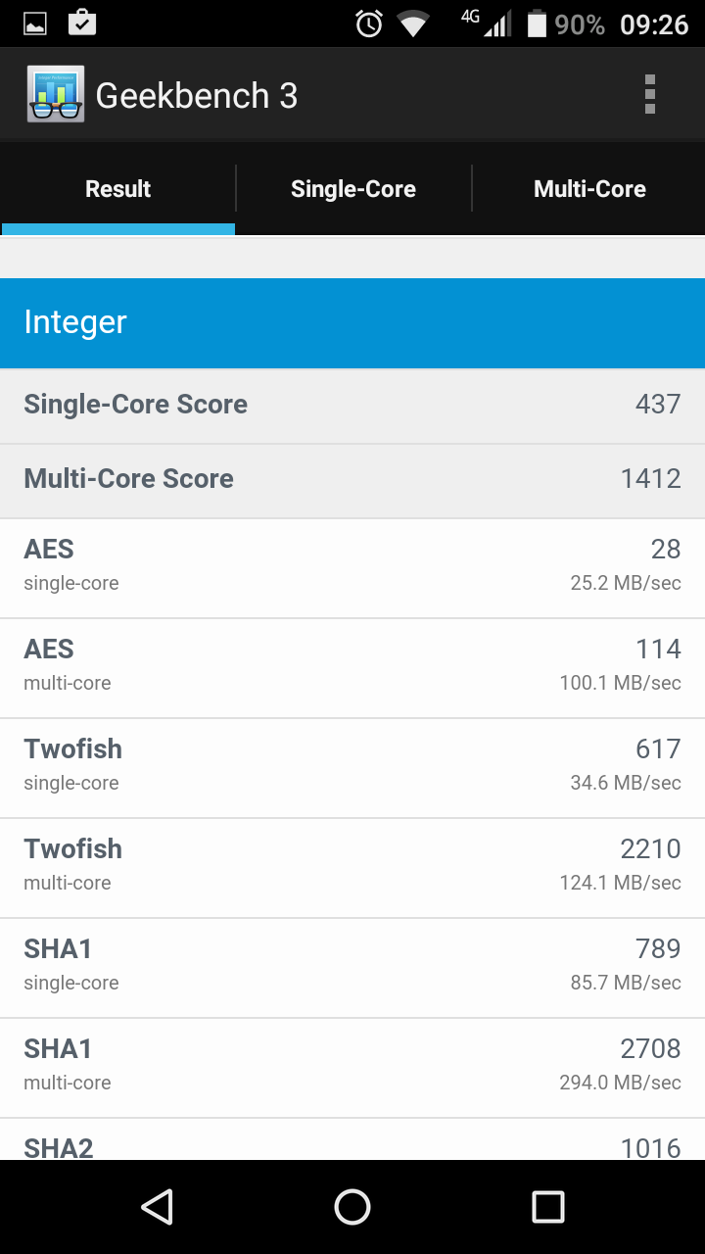This screenshot has height=1254, width=705.
Task: Select the Multi-Core Score row
Action: [x=352, y=479]
